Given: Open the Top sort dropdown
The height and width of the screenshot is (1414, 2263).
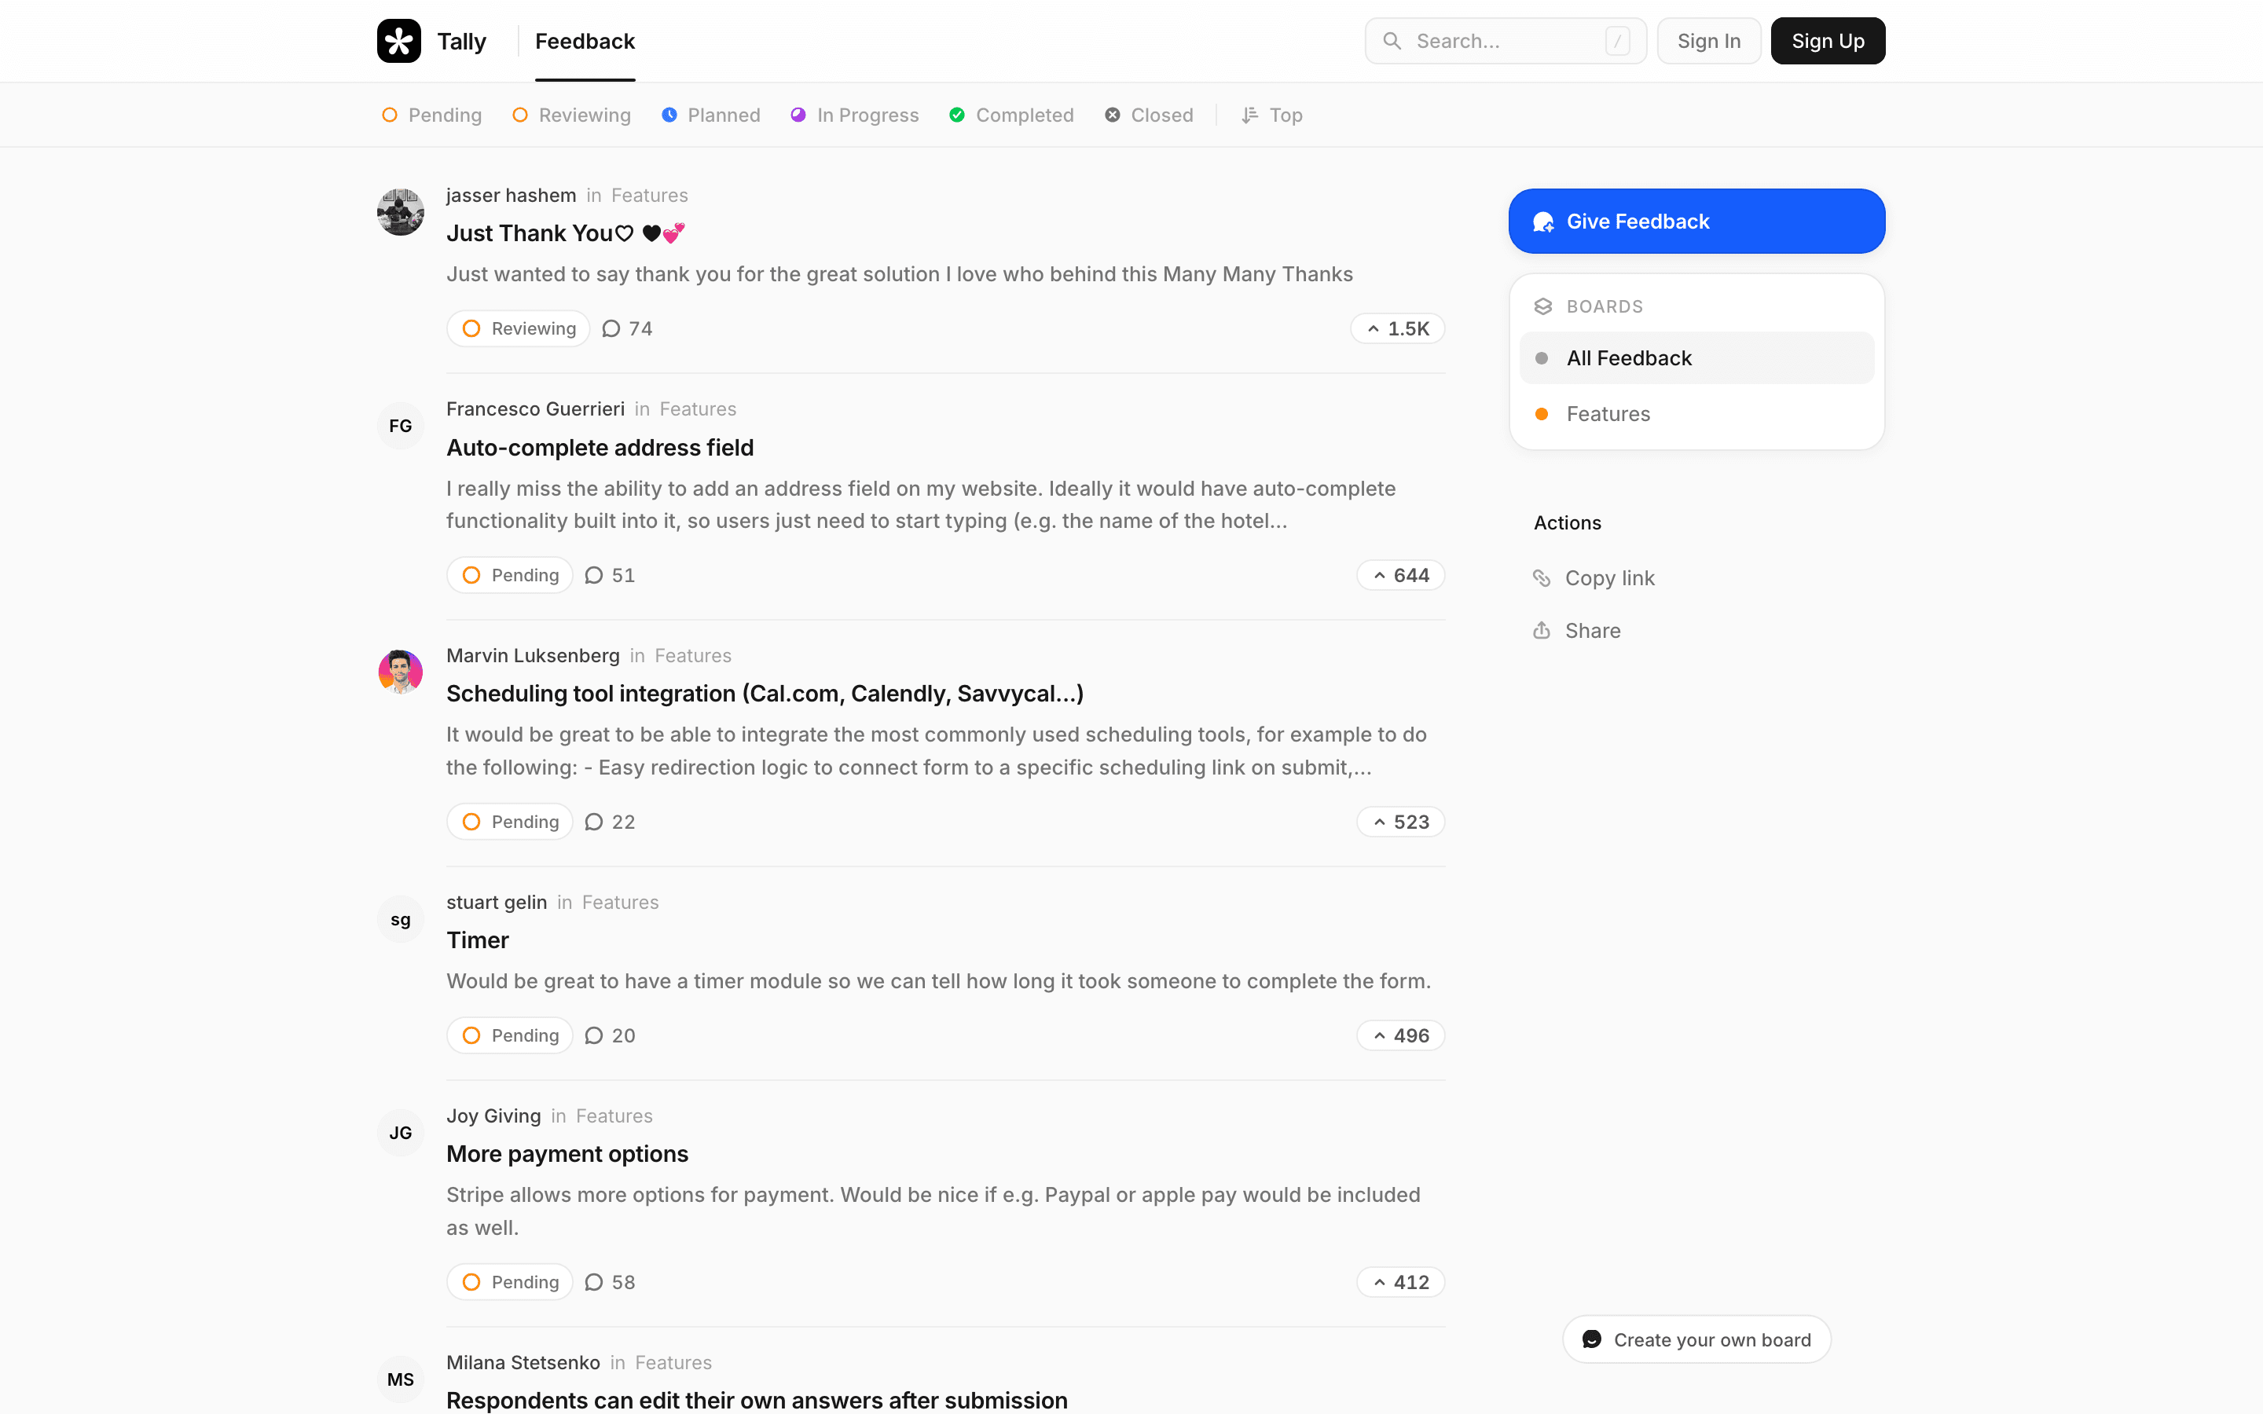Looking at the screenshot, I should click(x=1272, y=115).
